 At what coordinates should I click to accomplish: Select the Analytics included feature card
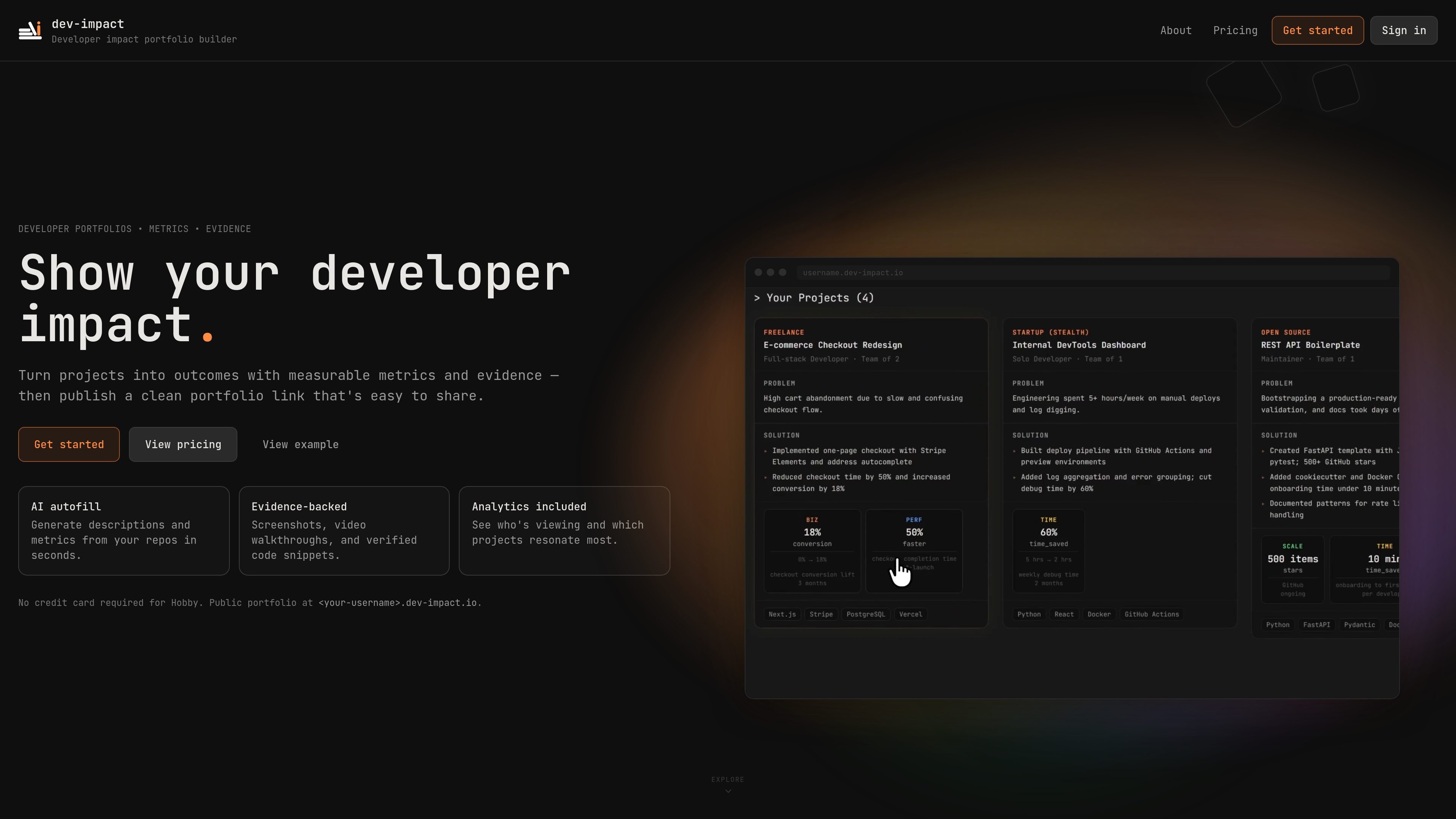[x=565, y=531]
